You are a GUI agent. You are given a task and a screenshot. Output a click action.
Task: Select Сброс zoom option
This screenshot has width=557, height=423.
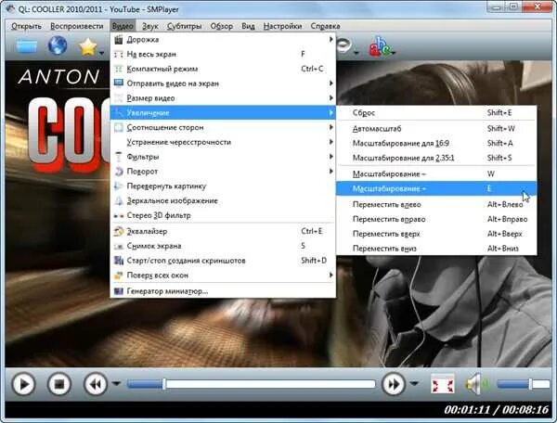tap(436, 113)
